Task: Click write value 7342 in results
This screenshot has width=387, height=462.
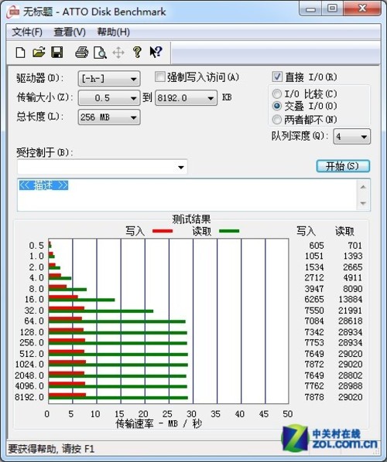Action: [314, 332]
